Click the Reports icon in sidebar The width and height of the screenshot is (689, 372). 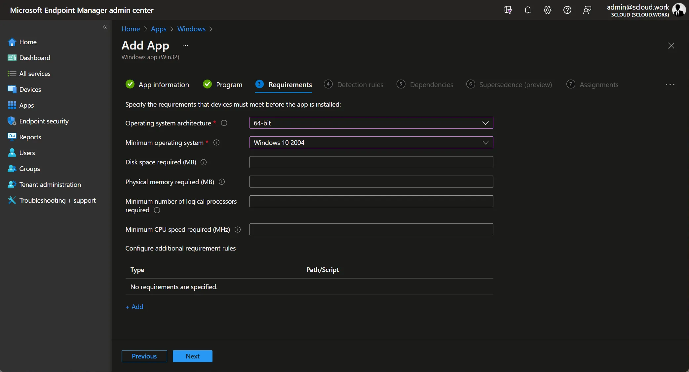[12, 137]
